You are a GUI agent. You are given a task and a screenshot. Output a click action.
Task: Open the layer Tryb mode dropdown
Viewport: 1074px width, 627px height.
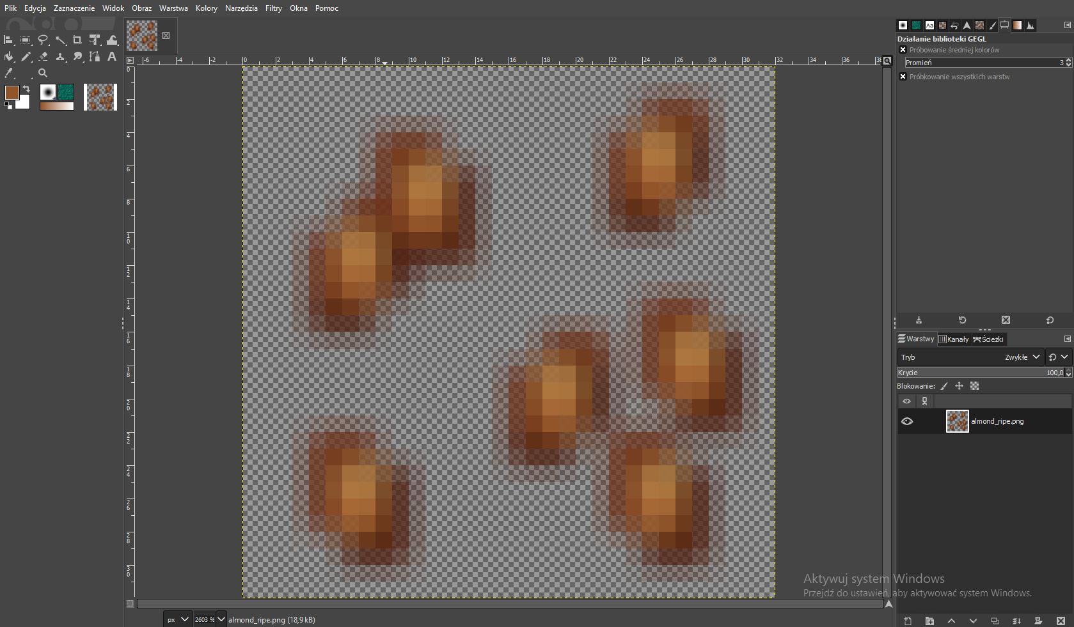[x=970, y=357]
